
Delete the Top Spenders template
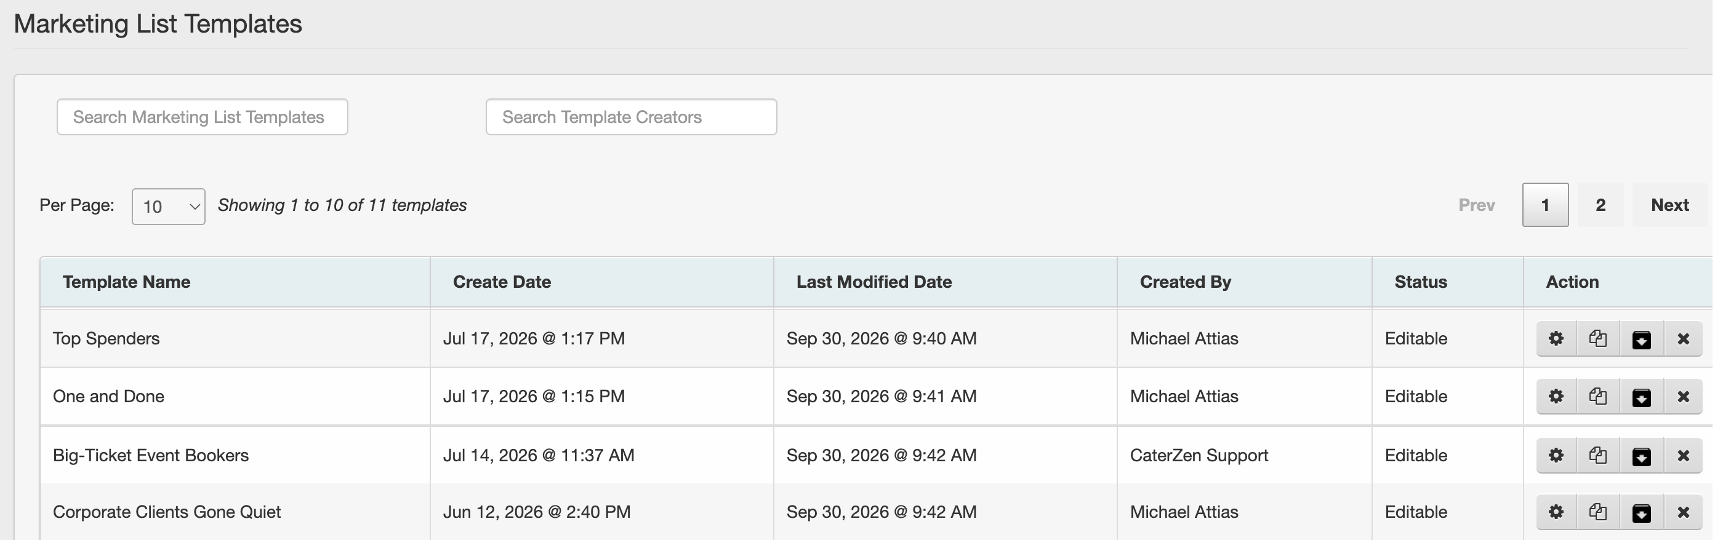point(1684,338)
